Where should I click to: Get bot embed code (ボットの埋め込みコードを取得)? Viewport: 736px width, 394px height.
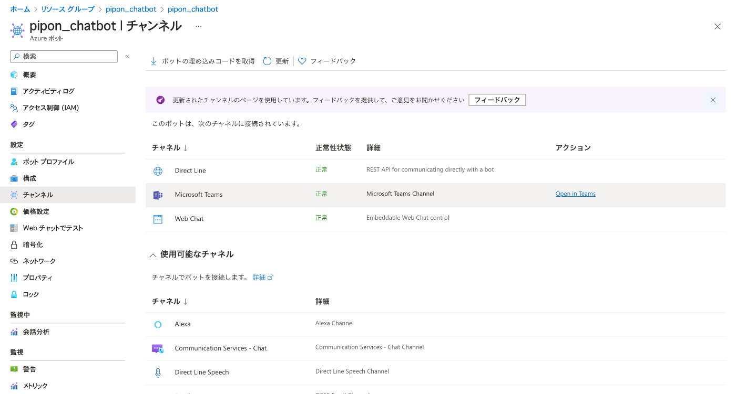(x=202, y=61)
